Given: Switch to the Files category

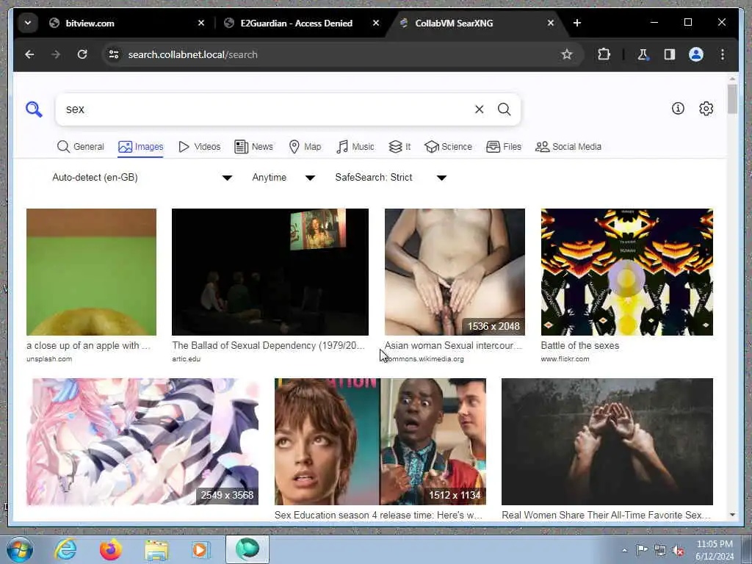Looking at the screenshot, I should click(x=504, y=147).
